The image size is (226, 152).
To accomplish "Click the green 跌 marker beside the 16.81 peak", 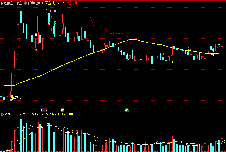I will [x=56, y=22].
